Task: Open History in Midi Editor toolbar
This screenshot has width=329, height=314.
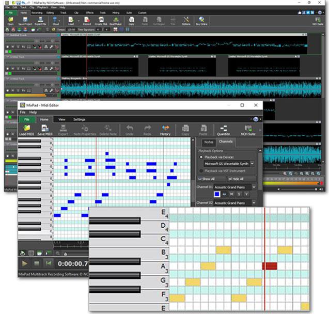Action: [165, 130]
